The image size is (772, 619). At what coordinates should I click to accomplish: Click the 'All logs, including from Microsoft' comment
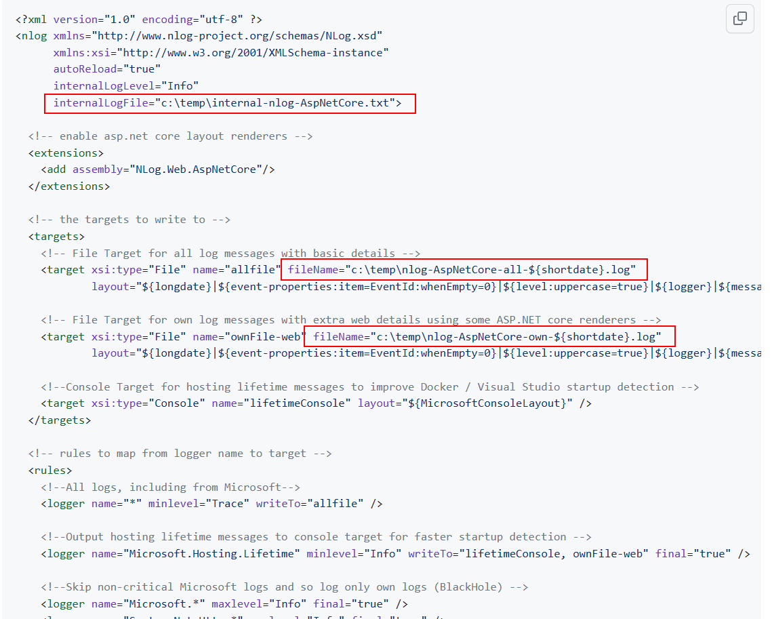pos(171,487)
